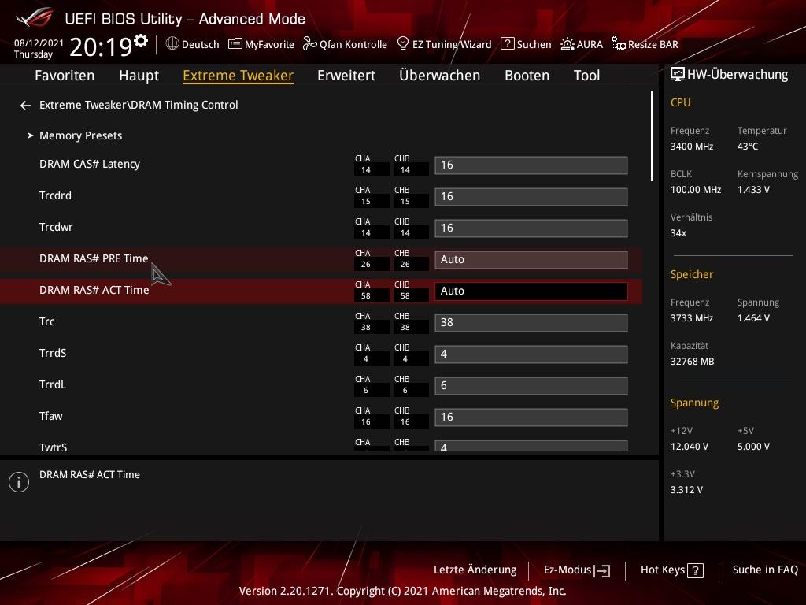Open the MyFavorite list icon
The width and height of the screenshot is (806, 605).
pyautogui.click(x=235, y=44)
